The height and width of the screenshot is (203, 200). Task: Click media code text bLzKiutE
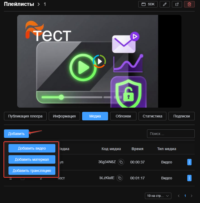[107, 178]
